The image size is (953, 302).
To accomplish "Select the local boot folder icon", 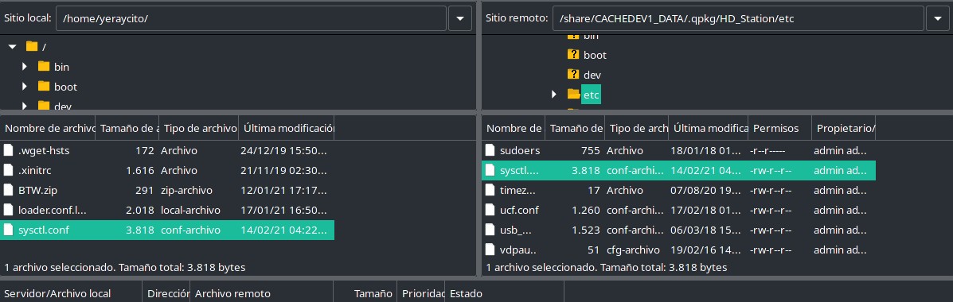I will pyautogui.click(x=44, y=87).
